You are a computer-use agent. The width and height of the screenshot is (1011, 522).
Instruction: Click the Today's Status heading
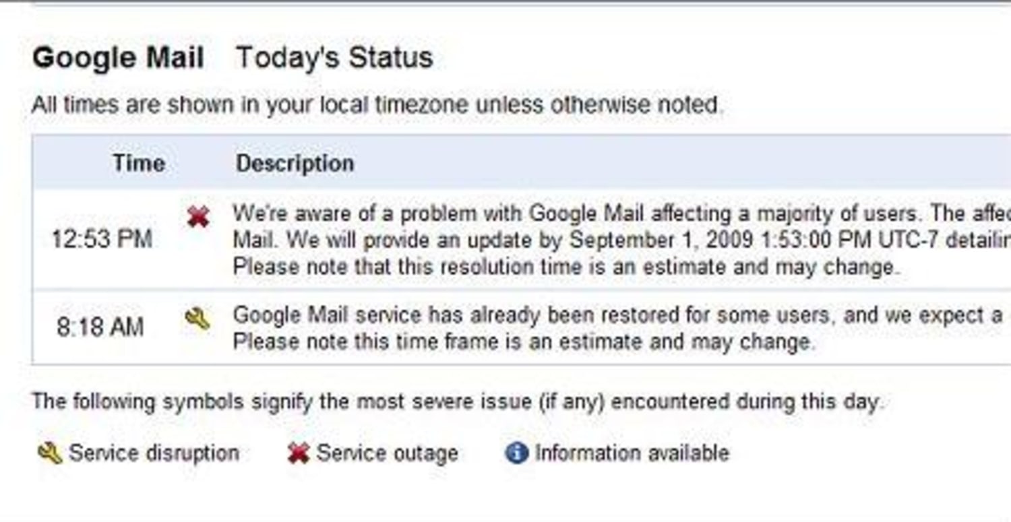(334, 58)
